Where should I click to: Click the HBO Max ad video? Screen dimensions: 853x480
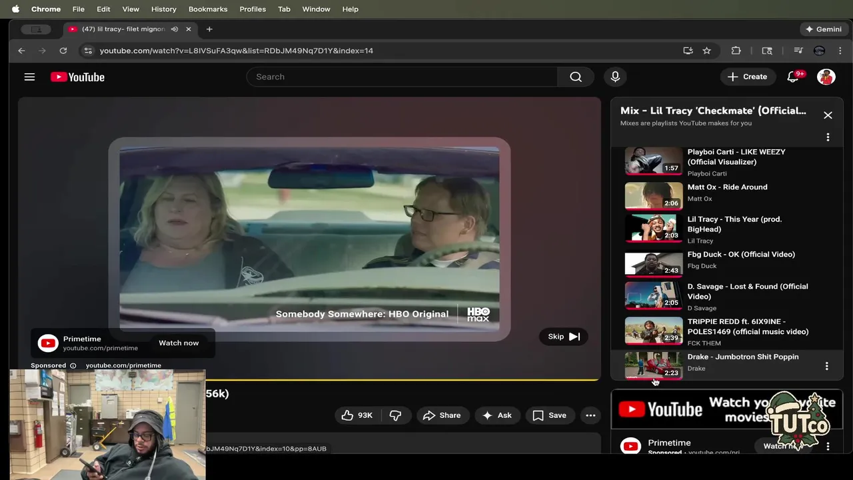click(309, 239)
